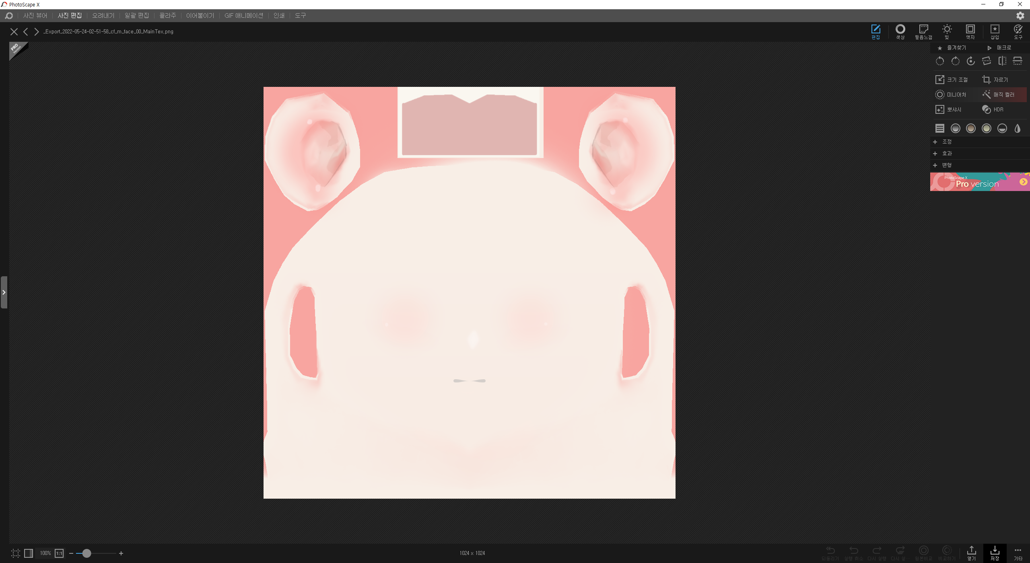Click 되돌리기 (Revert) button
The width and height of the screenshot is (1030, 563).
coord(830,553)
